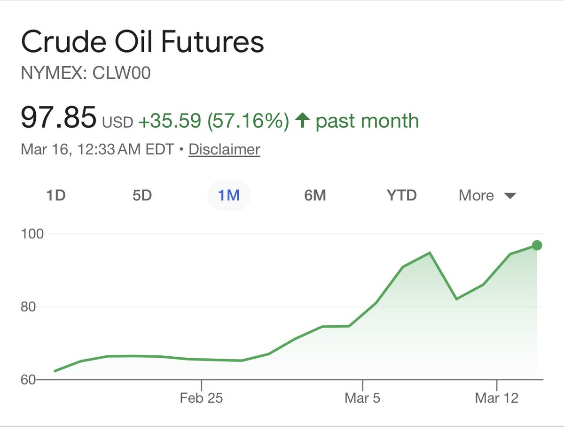Image resolution: width=564 pixels, height=430 pixels.
Task: Open the Disclaimer link
Action: tap(224, 150)
